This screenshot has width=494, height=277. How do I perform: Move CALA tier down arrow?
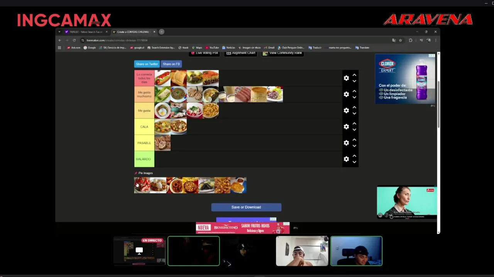pos(354,130)
